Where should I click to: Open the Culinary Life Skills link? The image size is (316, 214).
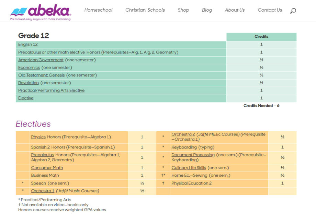[x=189, y=168]
